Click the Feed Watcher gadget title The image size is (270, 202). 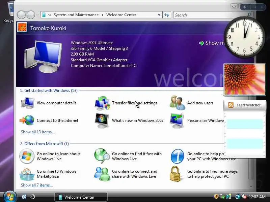248,105
